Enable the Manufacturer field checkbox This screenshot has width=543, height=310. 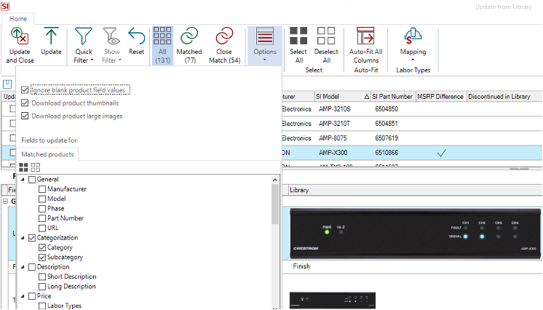point(41,189)
